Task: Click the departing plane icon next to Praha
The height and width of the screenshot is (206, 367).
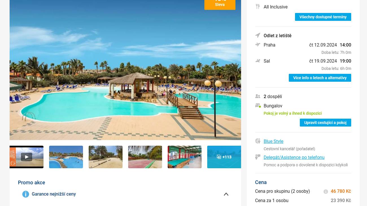Action: tap(258, 45)
